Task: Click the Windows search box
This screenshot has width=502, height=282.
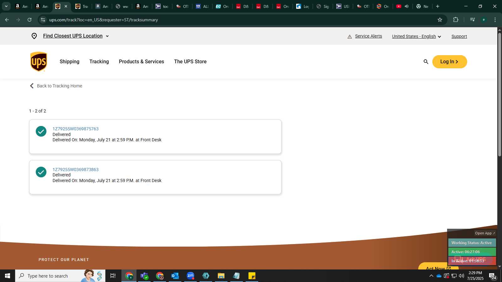Action: pos(60,276)
